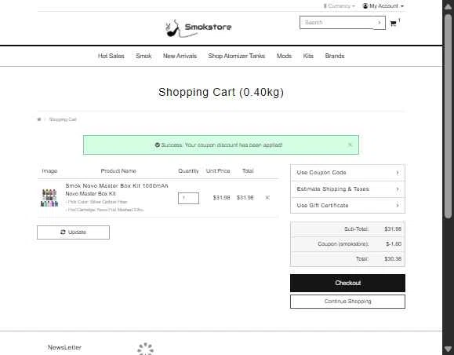Click scrollbar down arrow
The image size is (454, 355).
coord(449,349)
